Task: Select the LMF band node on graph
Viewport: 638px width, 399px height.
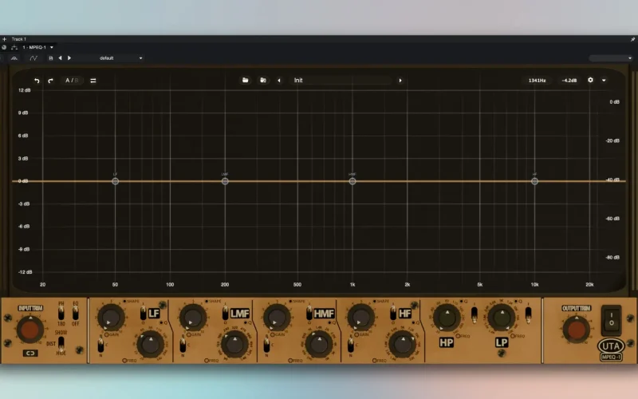Action: [x=225, y=181]
